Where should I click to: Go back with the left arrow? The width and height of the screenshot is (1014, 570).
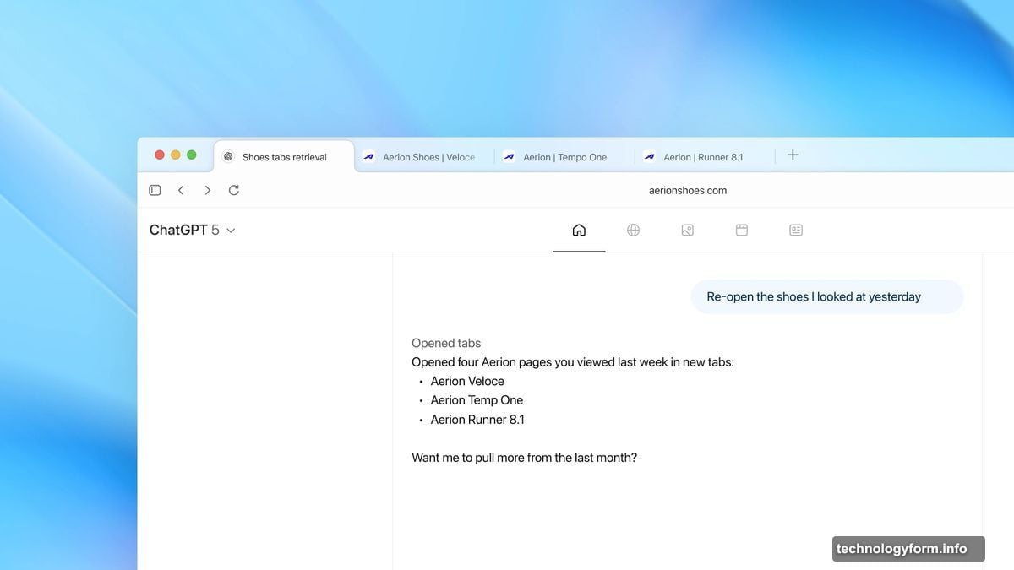[181, 190]
